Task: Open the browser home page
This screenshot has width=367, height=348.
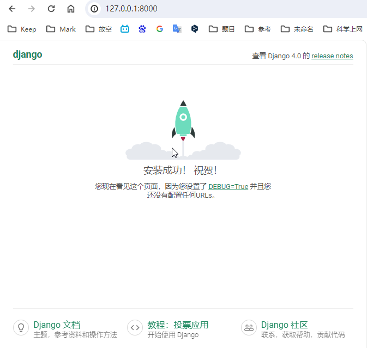Action: (71, 9)
